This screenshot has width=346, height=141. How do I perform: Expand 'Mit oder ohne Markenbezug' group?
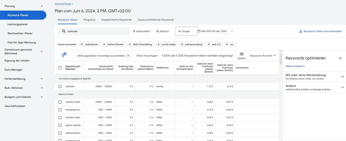pyautogui.click(x=343, y=76)
